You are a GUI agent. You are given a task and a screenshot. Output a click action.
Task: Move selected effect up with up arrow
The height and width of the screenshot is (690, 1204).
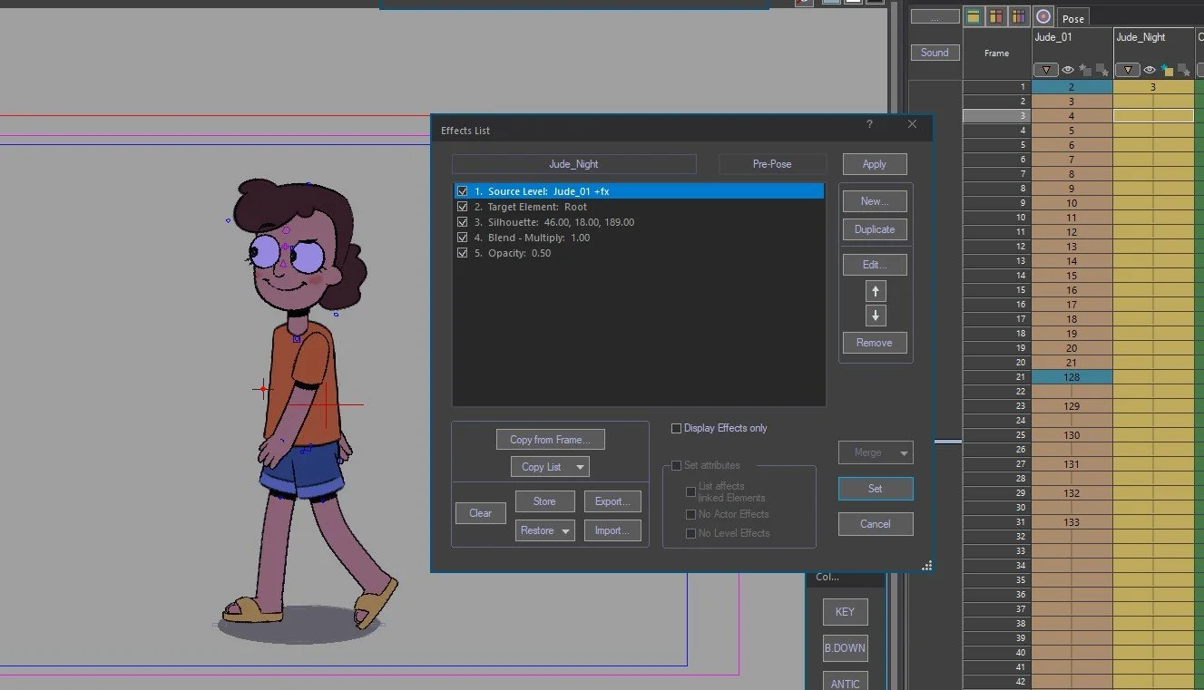(876, 291)
